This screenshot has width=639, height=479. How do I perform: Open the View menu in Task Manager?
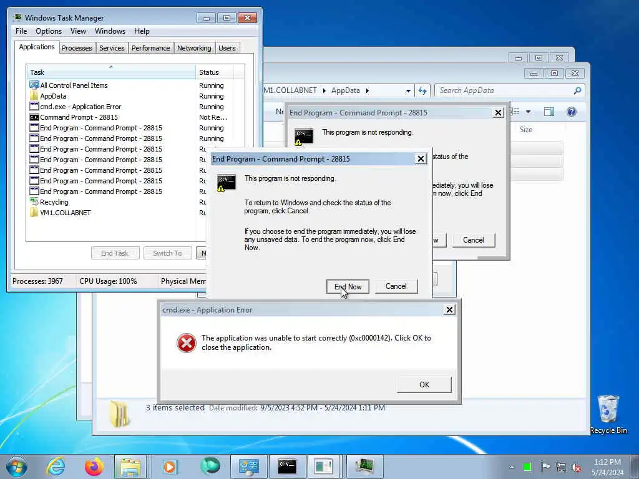click(x=78, y=31)
